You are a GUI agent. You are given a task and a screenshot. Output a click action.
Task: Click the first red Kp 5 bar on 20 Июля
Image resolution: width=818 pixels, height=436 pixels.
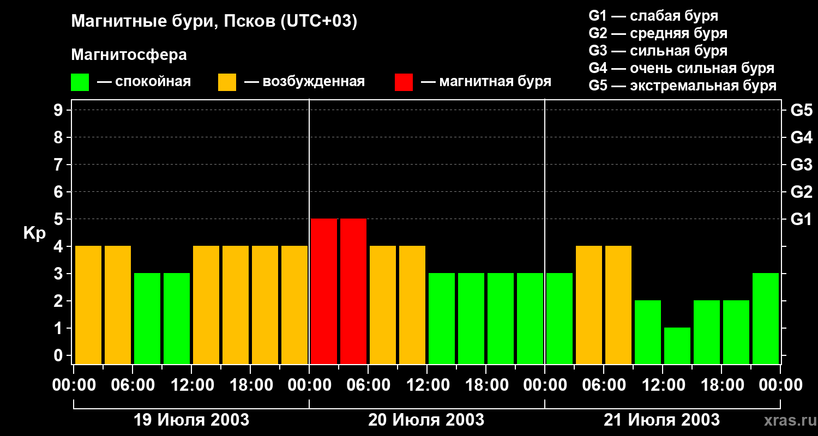(x=324, y=291)
